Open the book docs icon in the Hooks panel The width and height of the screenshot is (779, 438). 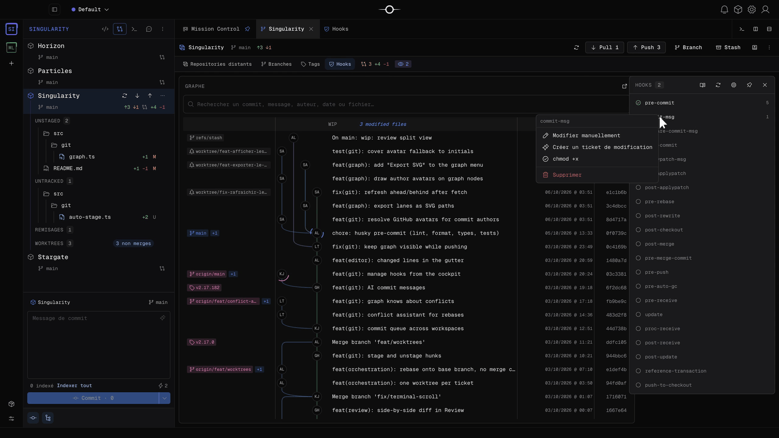[x=703, y=85]
